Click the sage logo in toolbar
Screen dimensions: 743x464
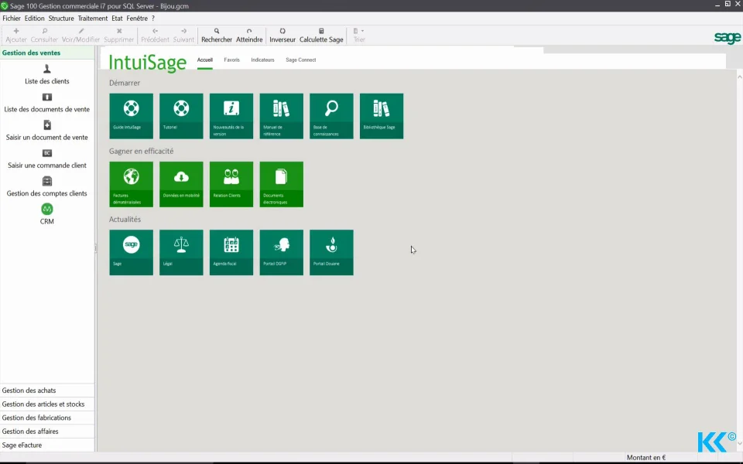(x=728, y=37)
